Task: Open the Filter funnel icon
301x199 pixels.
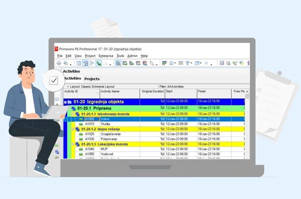Action: [187, 63]
